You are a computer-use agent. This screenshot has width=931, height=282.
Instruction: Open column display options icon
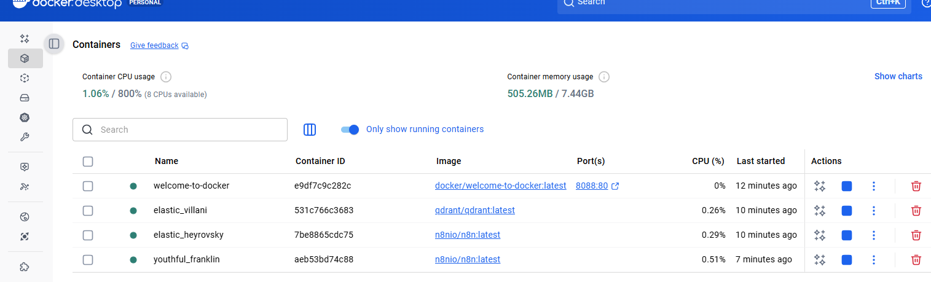pyautogui.click(x=310, y=130)
